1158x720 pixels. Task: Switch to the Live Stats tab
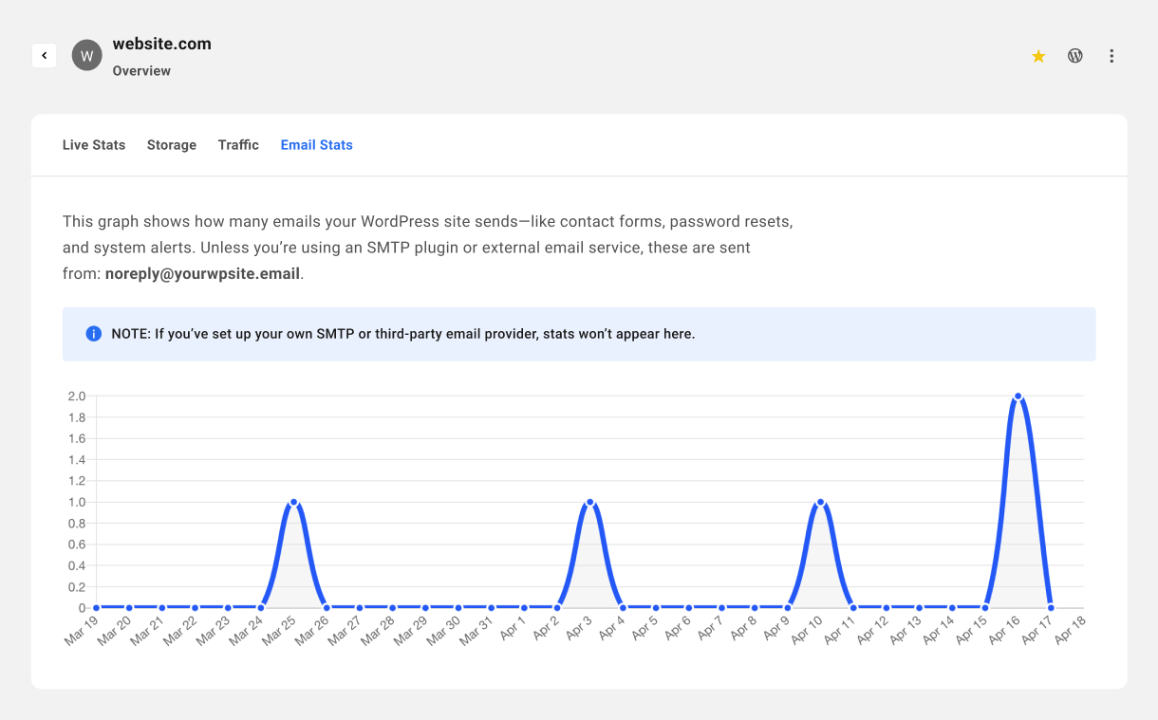[x=94, y=145]
